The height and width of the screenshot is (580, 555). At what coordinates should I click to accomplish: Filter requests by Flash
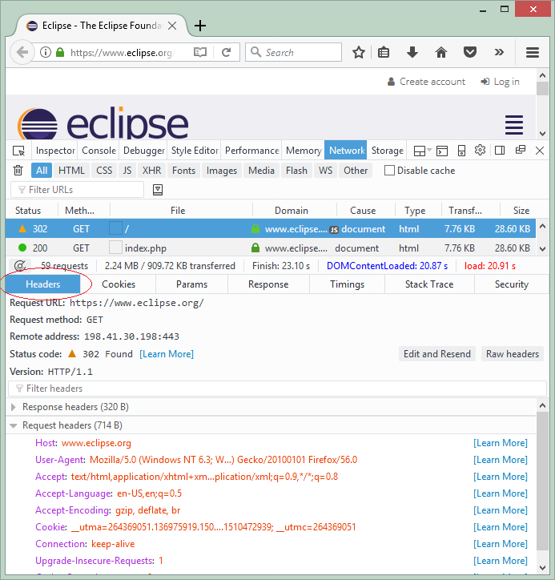296,171
